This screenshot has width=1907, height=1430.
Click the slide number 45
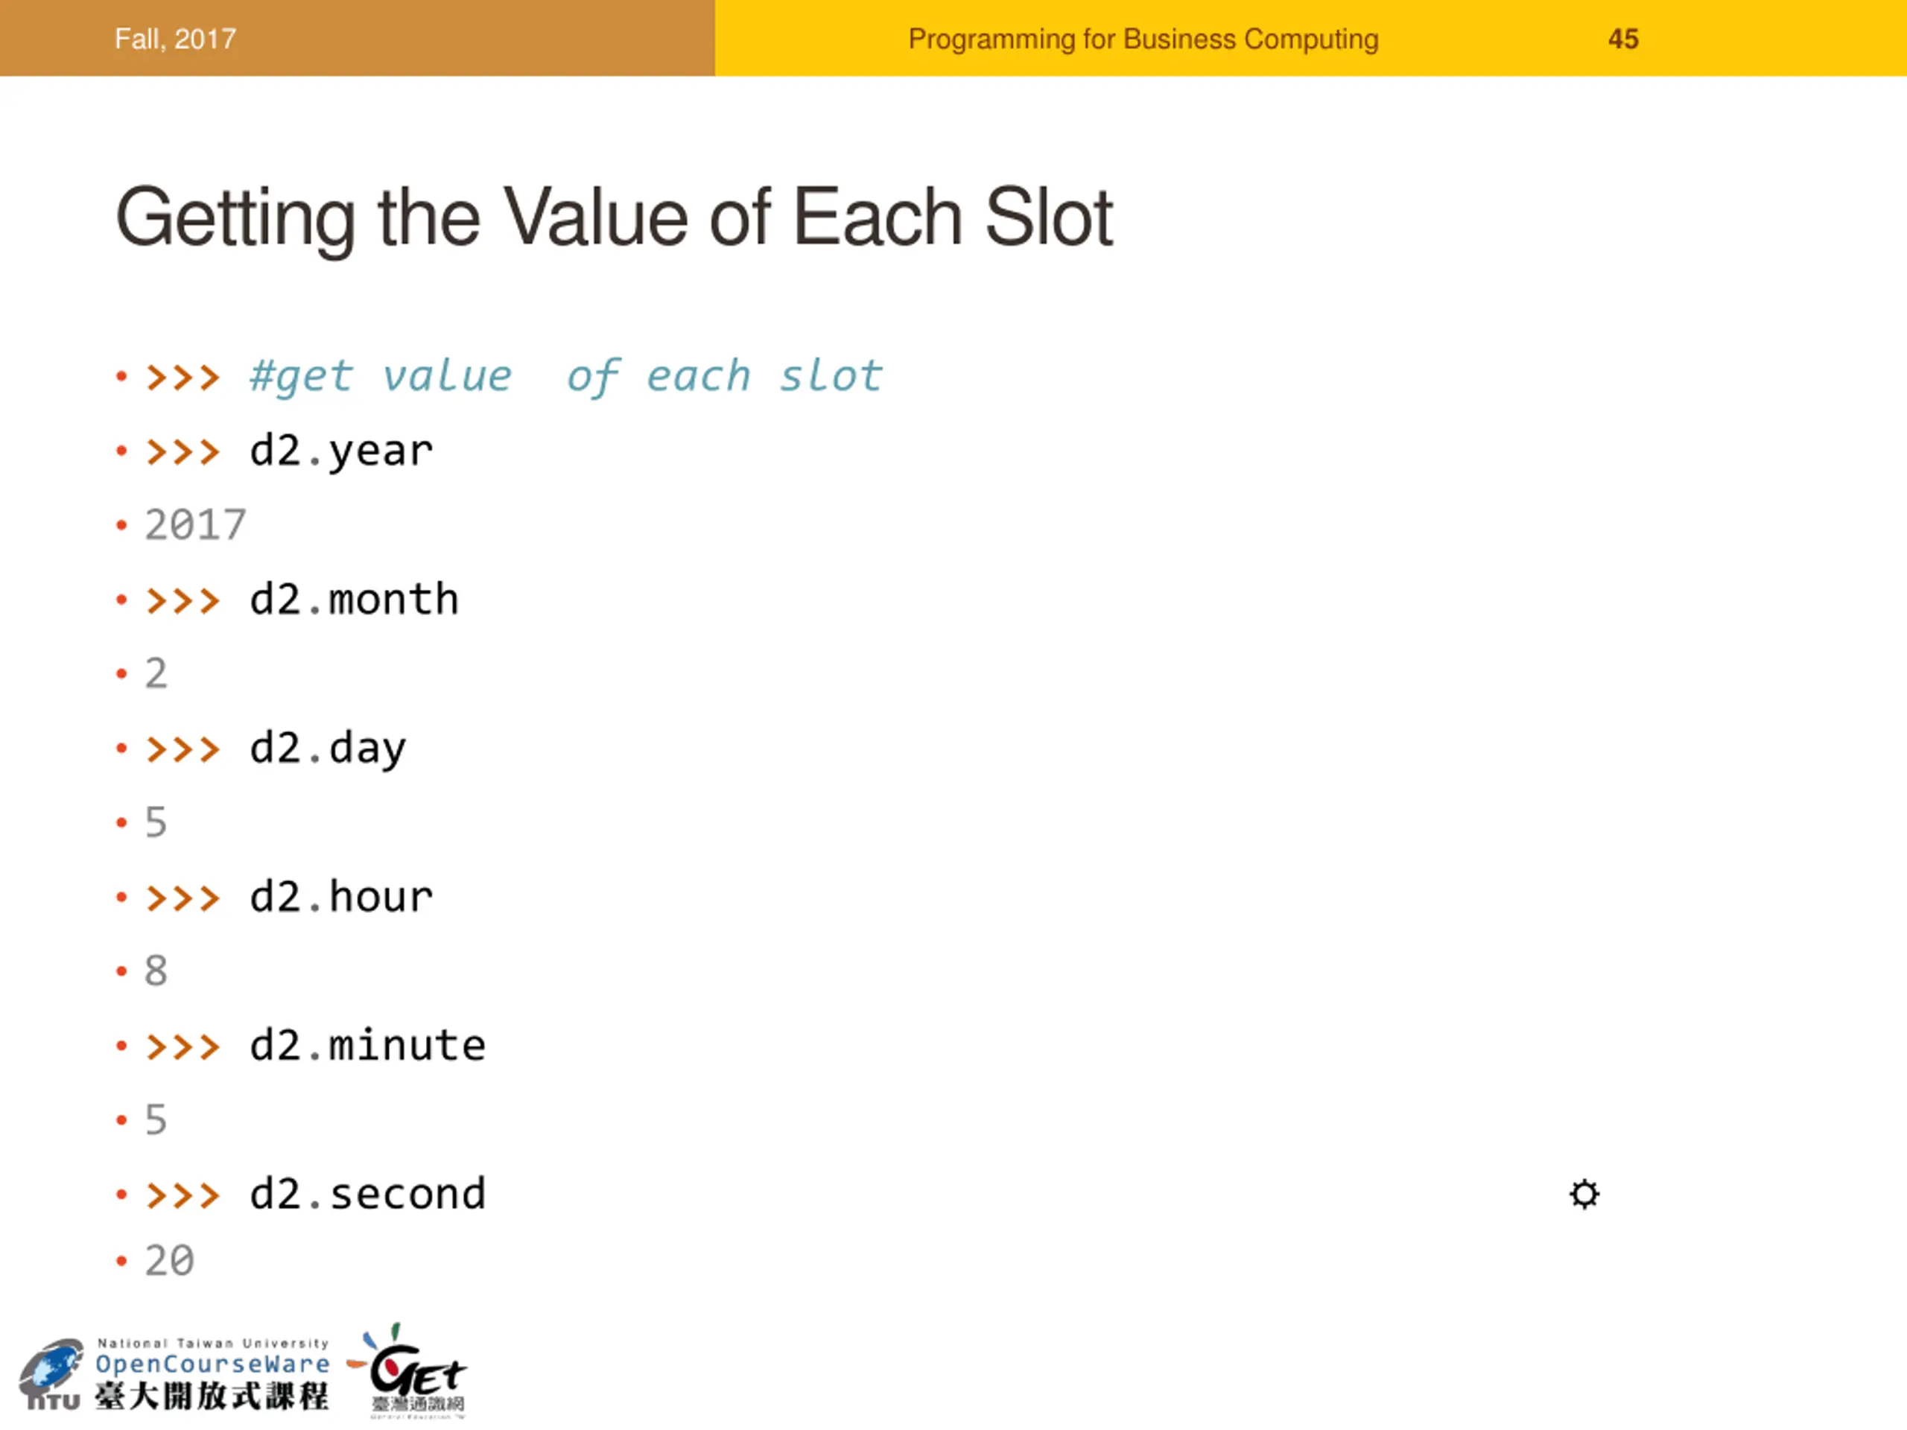1622,39
